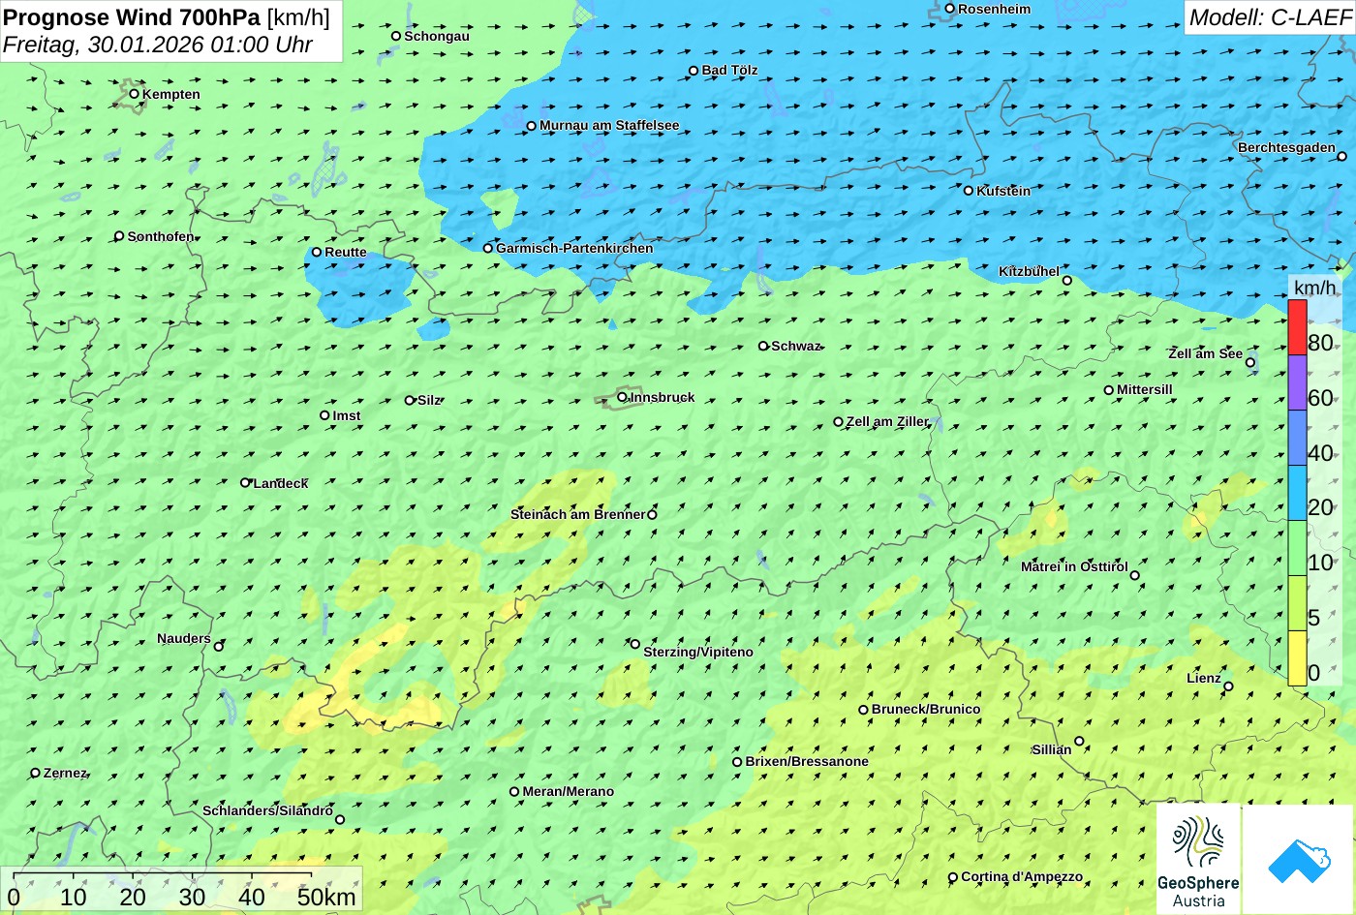
Task: Select the 'Nauders' town label
Action: pos(184,638)
